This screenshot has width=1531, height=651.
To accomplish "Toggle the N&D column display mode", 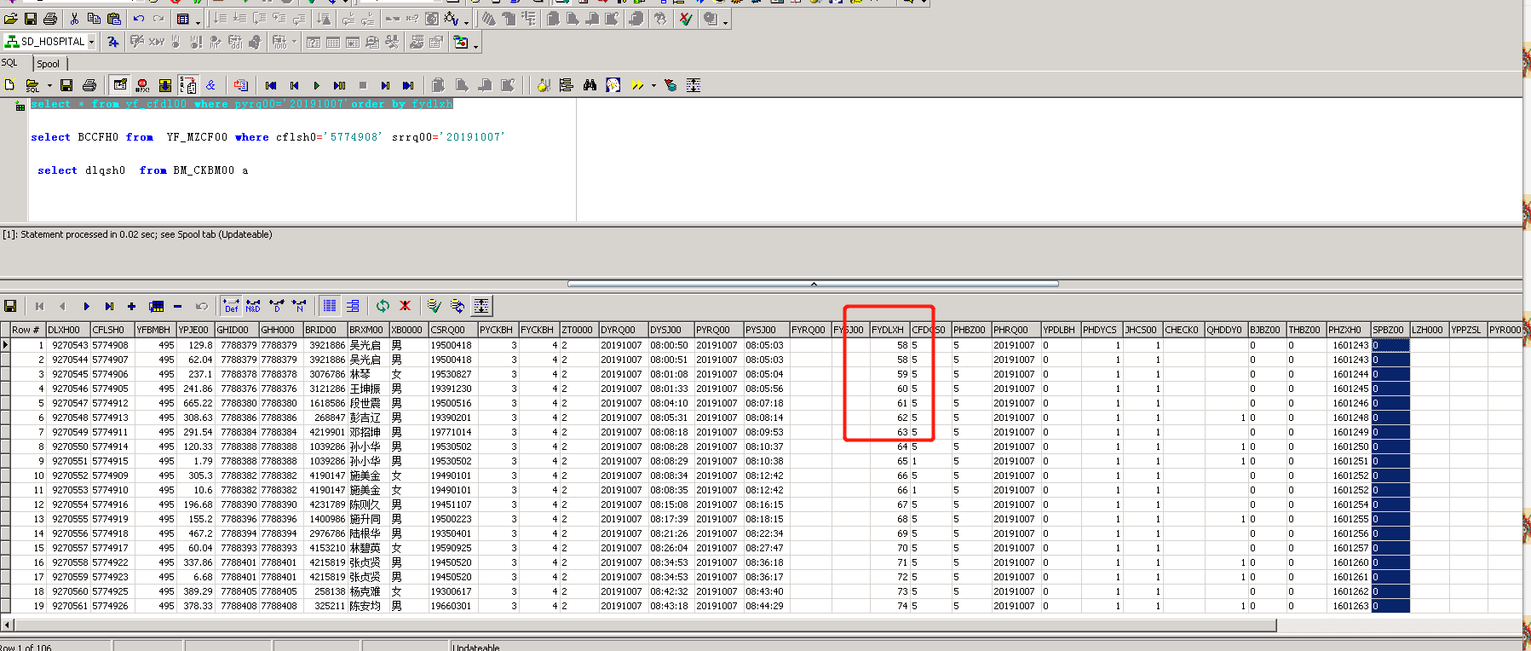I will (253, 306).
